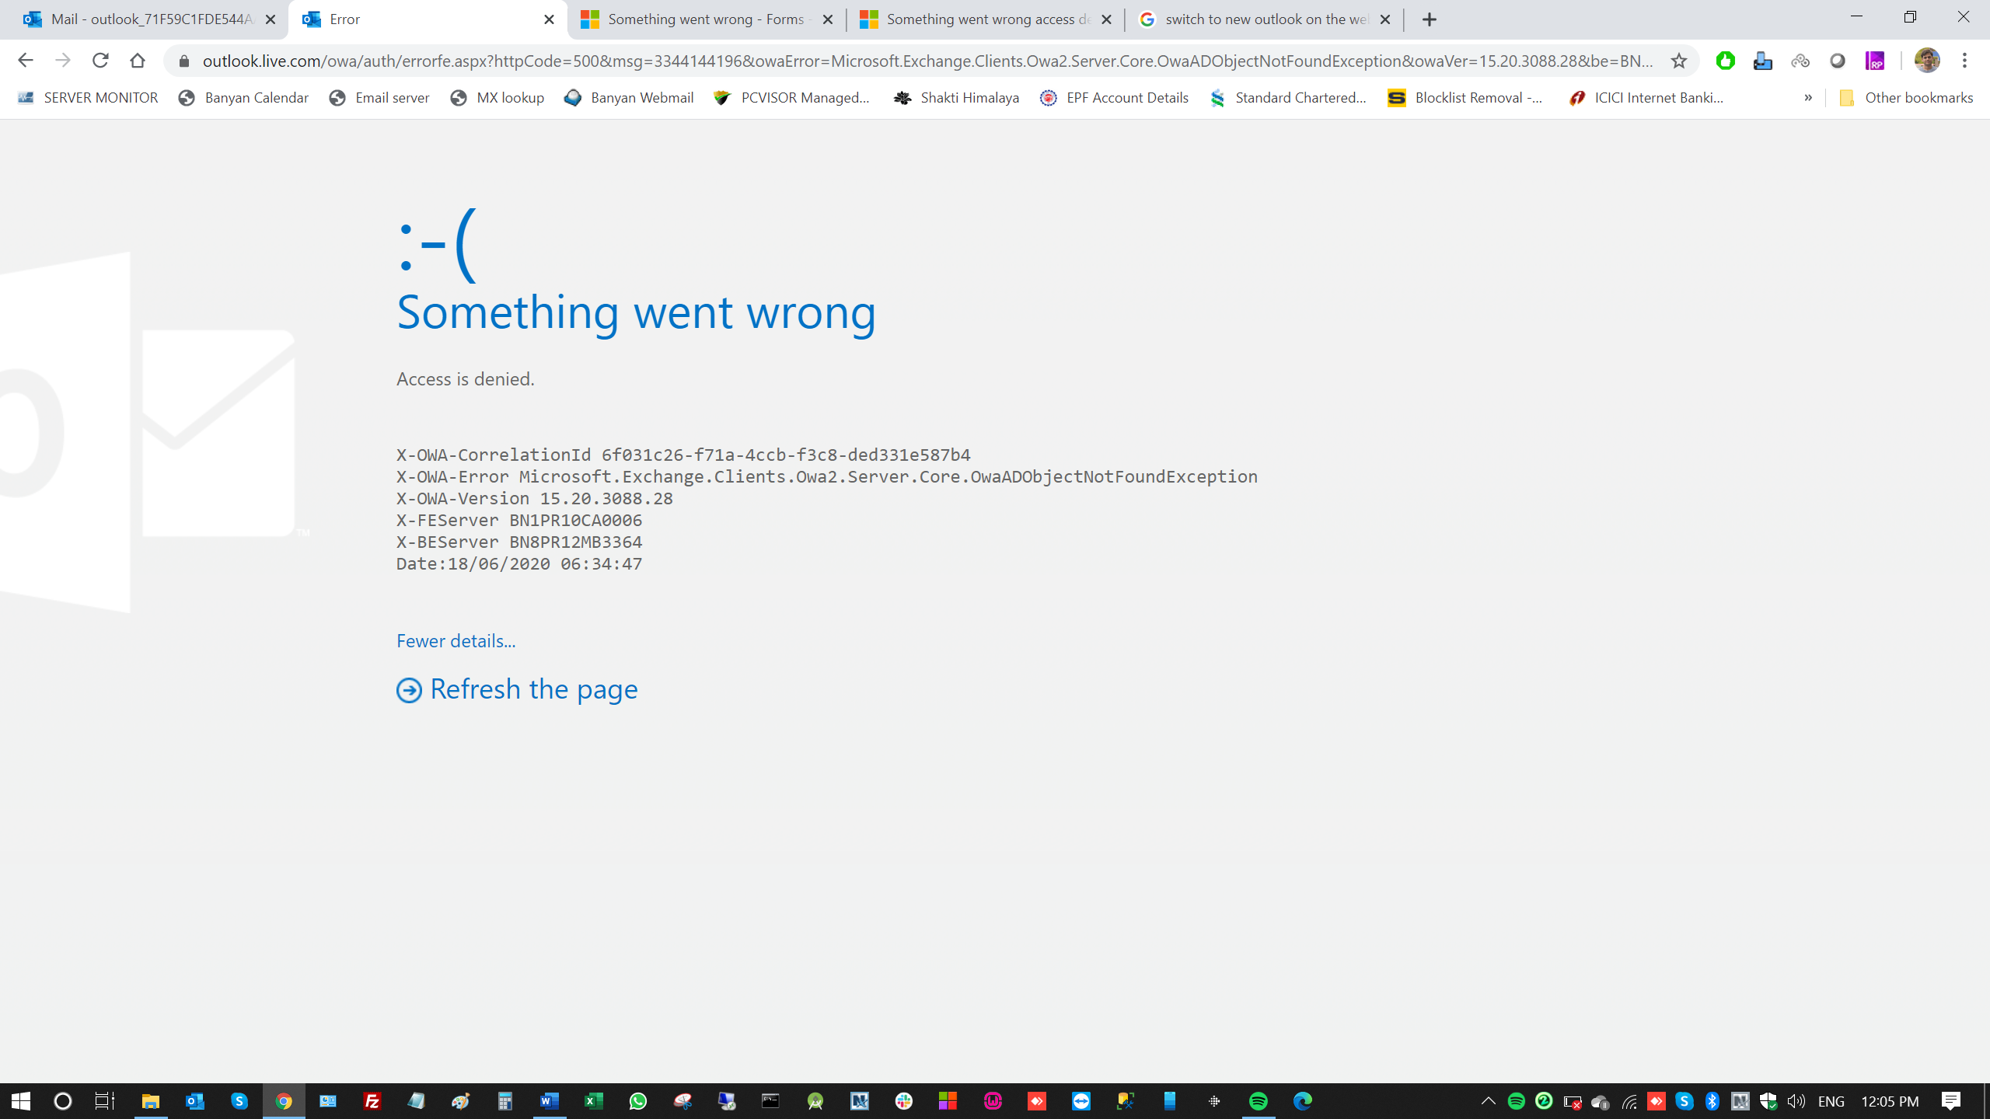Image resolution: width=1990 pixels, height=1119 pixels.
Task: Show more bookmarks via the chevron
Action: click(1808, 97)
